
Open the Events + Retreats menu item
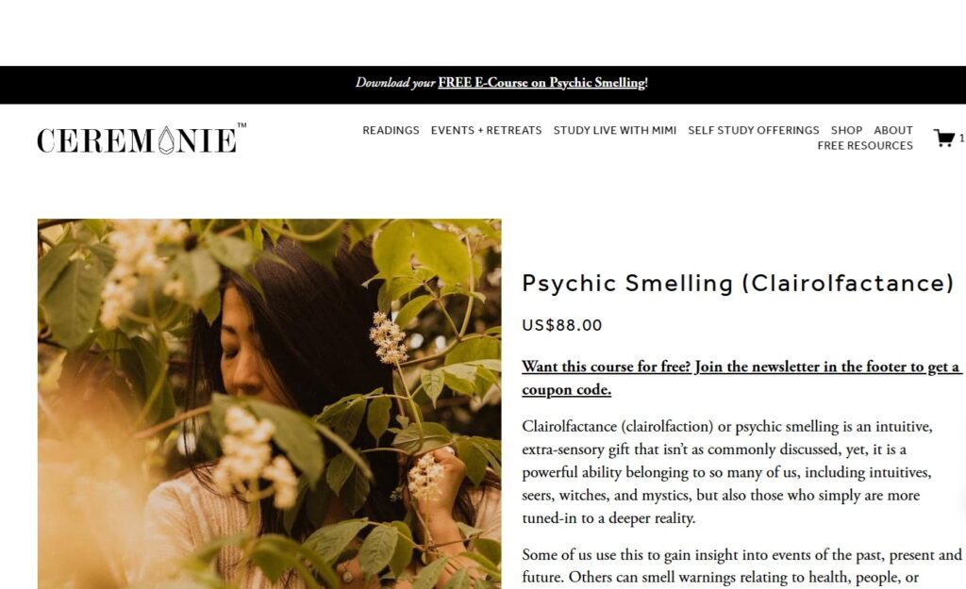click(486, 130)
